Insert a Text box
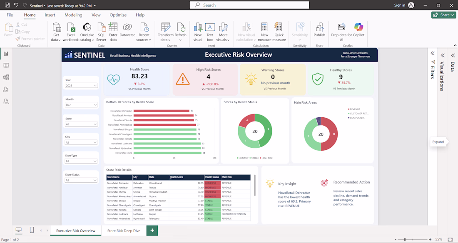458x243 pixels. coord(210,32)
